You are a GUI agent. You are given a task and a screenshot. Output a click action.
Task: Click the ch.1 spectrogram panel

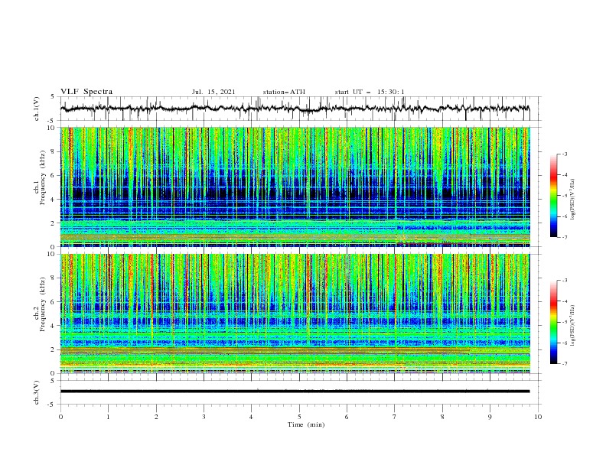point(295,187)
